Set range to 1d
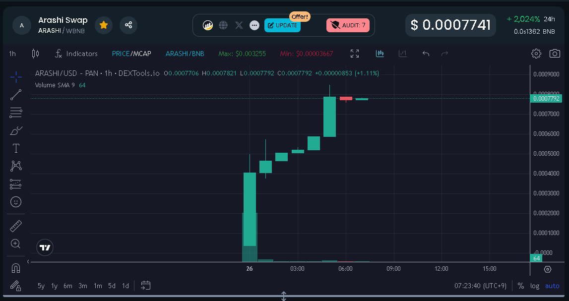The width and height of the screenshot is (569, 301). click(126, 286)
